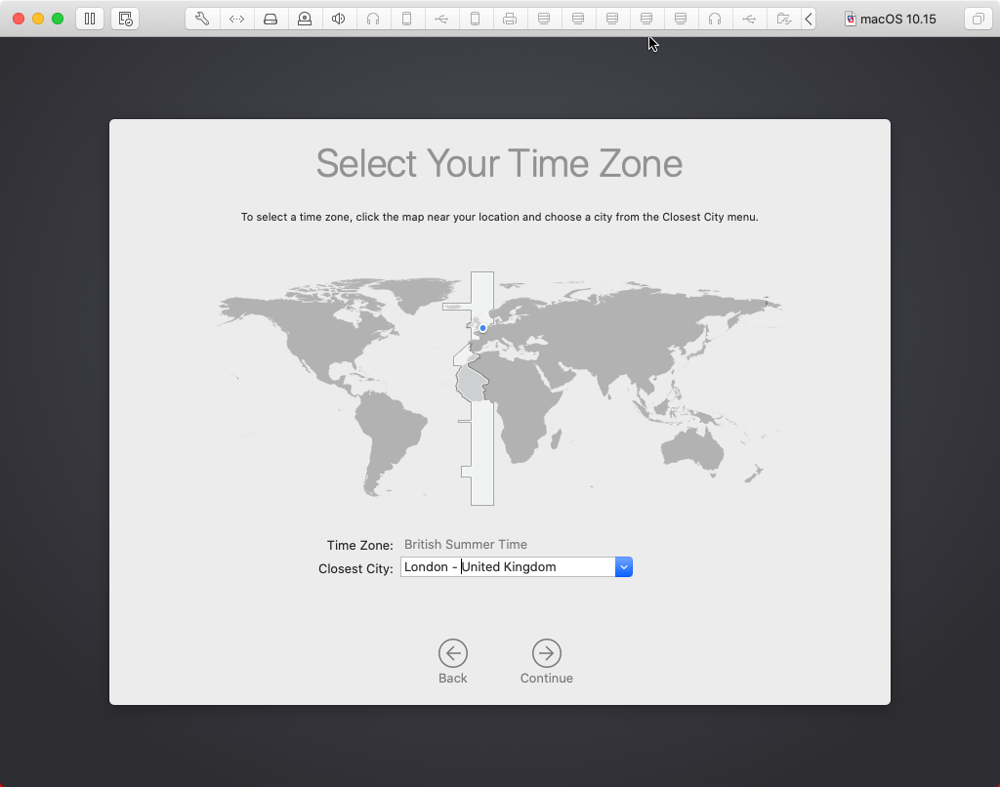Image resolution: width=1000 pixels, height=787 pixels.
Task: Click the window tiling icon at far right
Action: pyautogui.click(x=979, y=18)
